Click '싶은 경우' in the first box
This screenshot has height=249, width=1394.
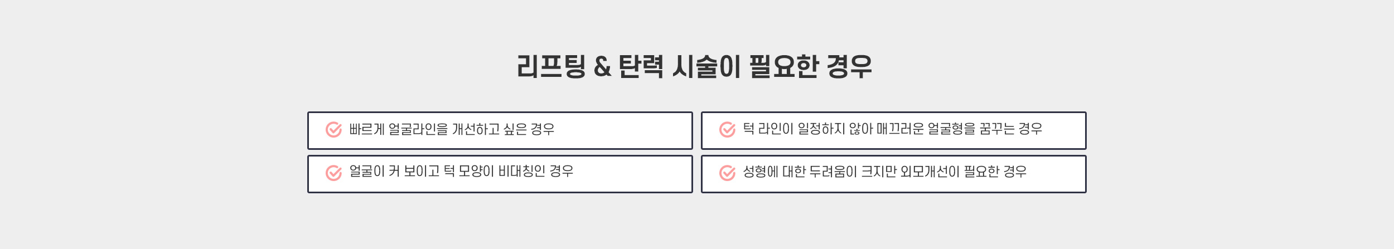coord(529,129)
